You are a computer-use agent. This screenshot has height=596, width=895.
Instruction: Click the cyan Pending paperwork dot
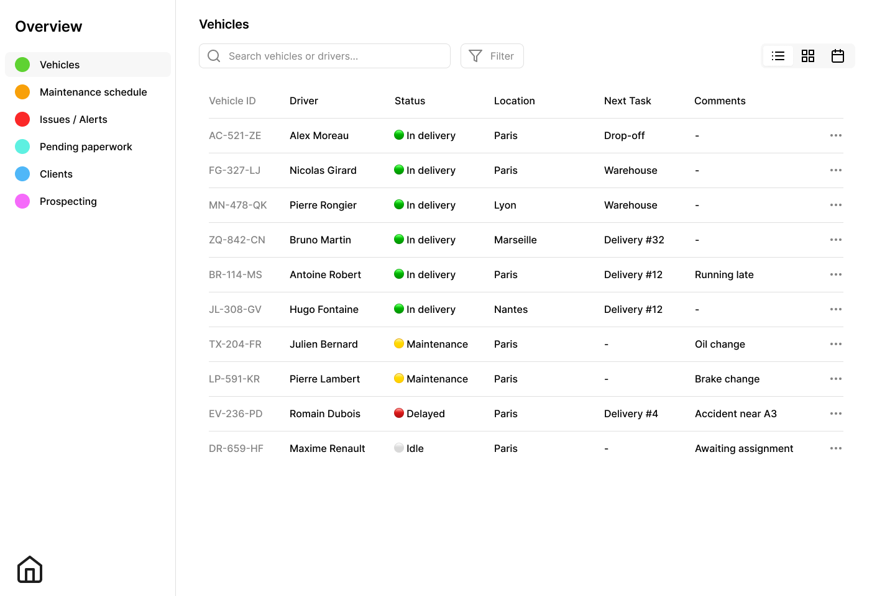point(22,147)
